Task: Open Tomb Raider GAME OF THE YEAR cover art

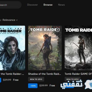Action: tap(78, 48)
